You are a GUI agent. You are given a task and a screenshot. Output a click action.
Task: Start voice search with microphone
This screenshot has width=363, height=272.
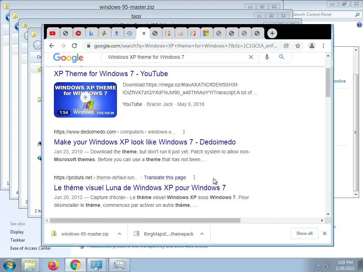(x=267, y=57)
